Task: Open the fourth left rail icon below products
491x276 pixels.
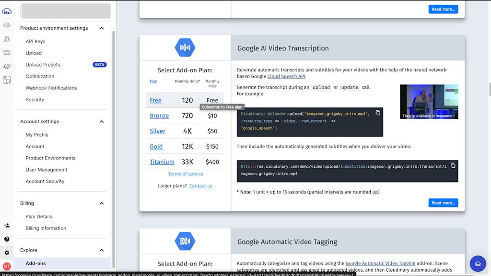Action: pyautogui.click(x=7, y=53)
